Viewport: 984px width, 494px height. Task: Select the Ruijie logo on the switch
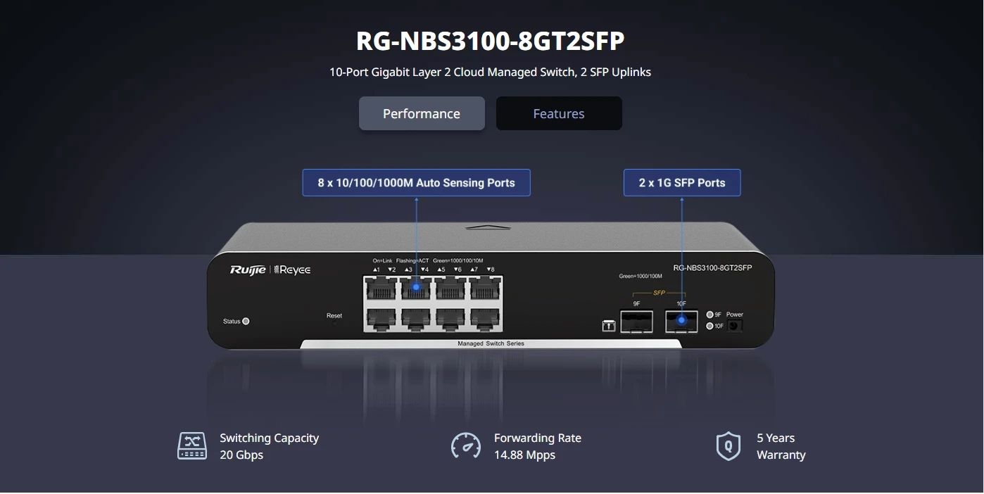(248, 270)
